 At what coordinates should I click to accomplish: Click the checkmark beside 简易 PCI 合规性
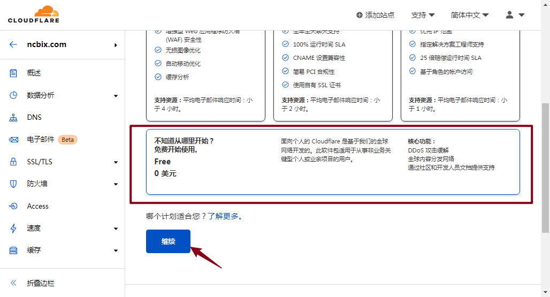286,71
